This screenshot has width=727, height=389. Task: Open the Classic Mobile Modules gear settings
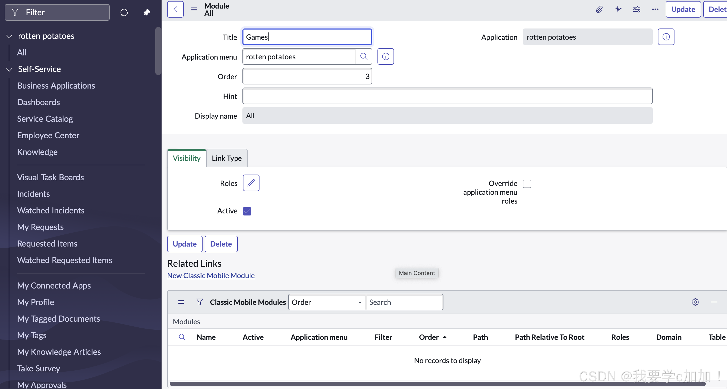pyautogui.click(x=695, y=302)
